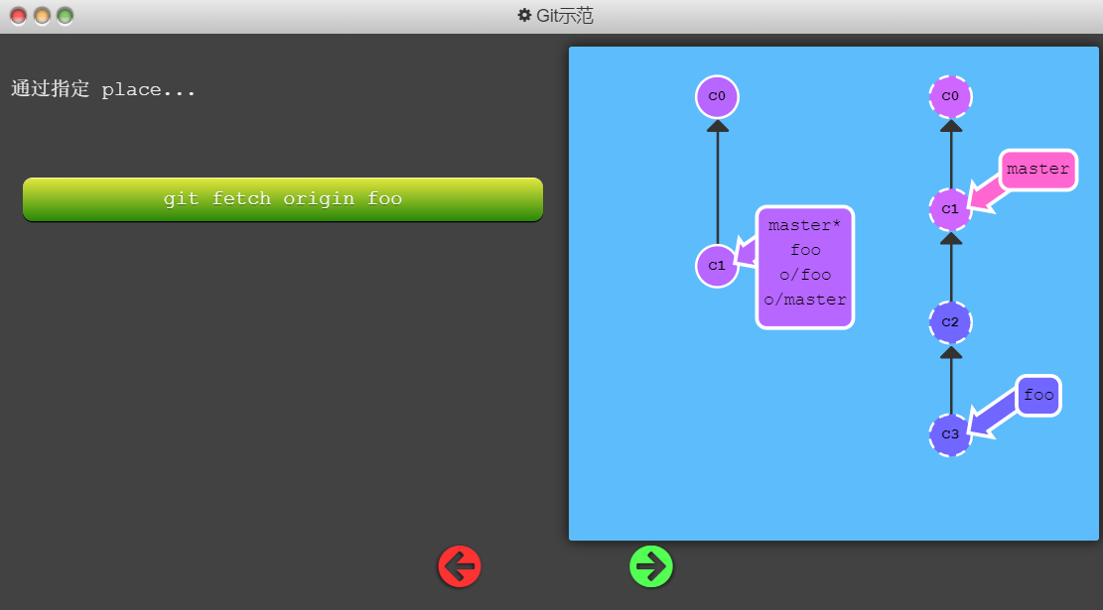Viewport: 1103px width, 610px height.
Task: Click master* in the local branch label box
Action: tap(804, 225)
